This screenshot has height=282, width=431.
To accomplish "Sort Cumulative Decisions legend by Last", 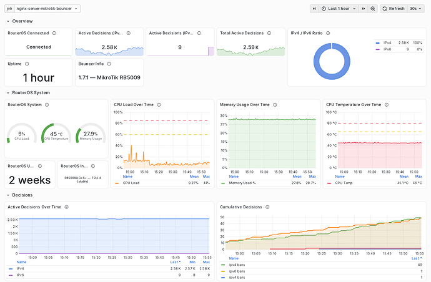I will (x=417, y=258).
